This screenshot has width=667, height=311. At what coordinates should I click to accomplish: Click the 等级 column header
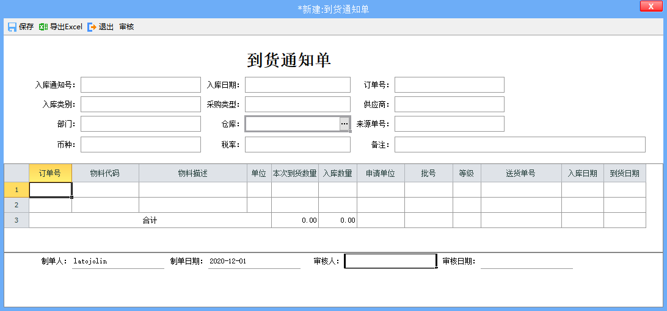coord(467,173)
